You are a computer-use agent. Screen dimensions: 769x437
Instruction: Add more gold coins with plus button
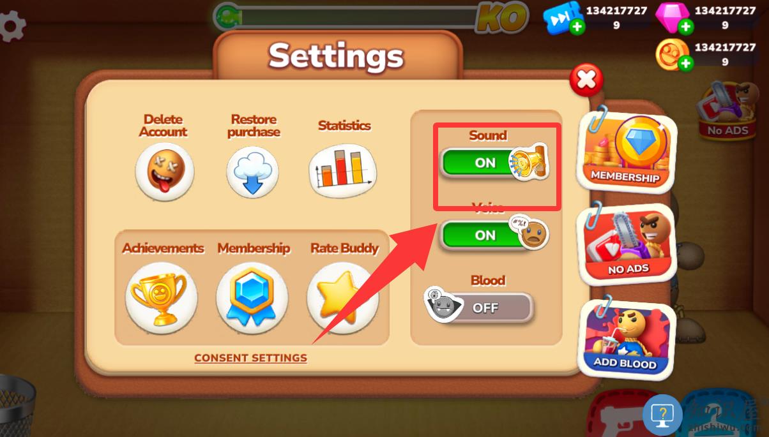(685, 63)
